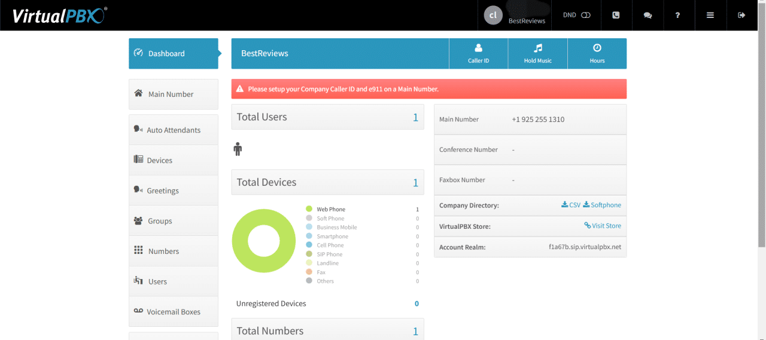Image resolution: width=766 pixels, height=340 pixels.
Task: Click the Groups people icon
Action: pyautogui.click(x=138, y=220)
